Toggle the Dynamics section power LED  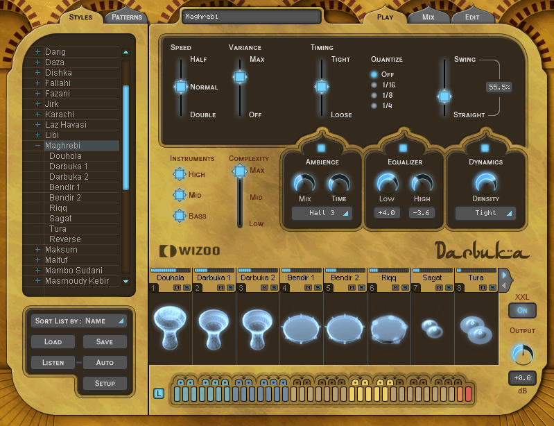485,148
